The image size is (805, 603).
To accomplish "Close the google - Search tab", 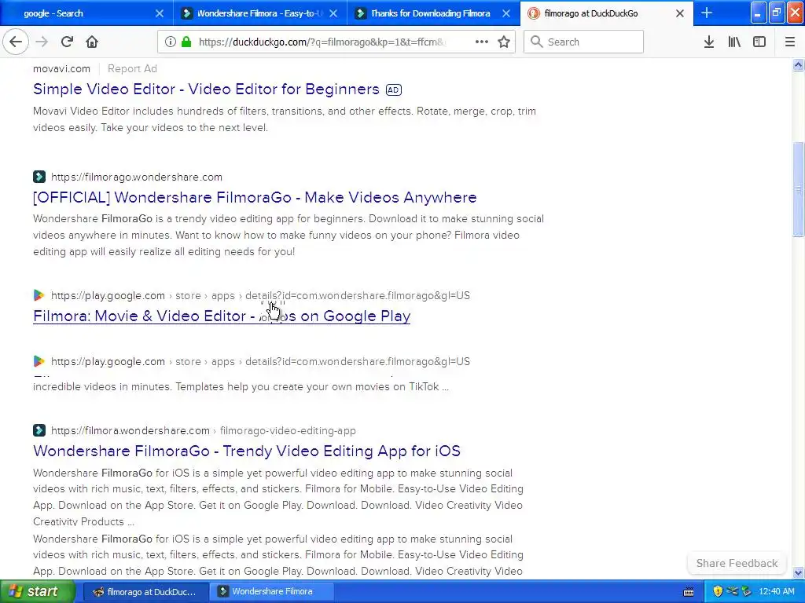I will pyautogui.click(x=160, y=13).
